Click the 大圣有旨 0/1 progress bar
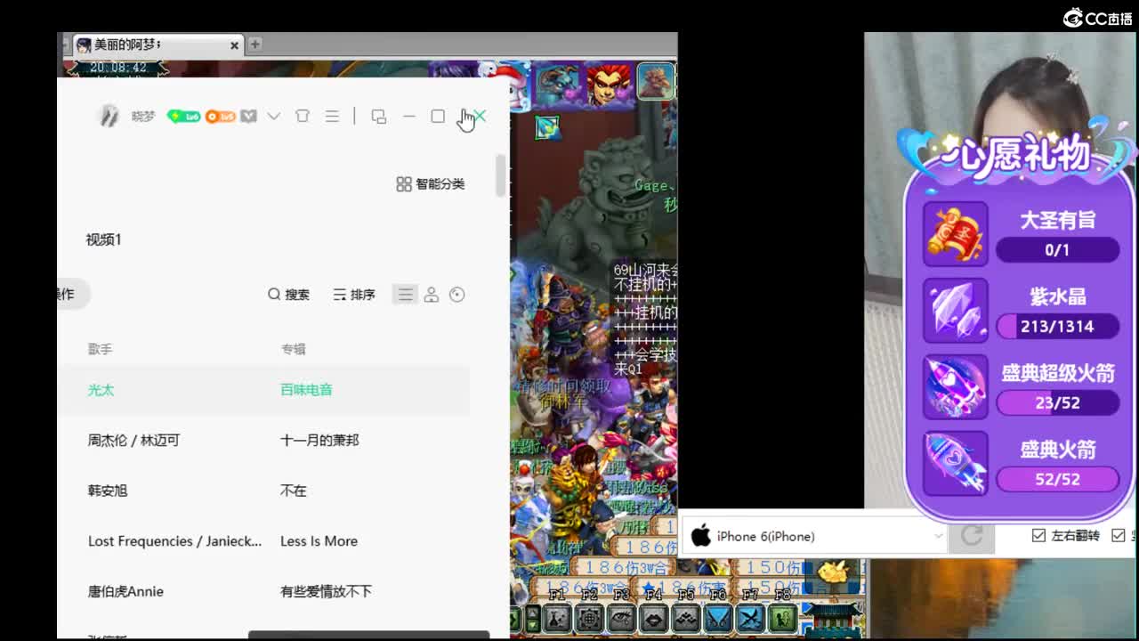The width and height of the screenshot is (1139, 641). (x=1057, y=249)
